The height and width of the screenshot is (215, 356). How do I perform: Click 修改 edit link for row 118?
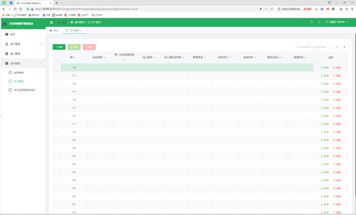pos(325,67)
